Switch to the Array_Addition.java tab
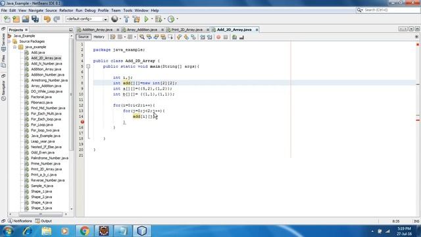Image resolution: width=421 pixels, height=237 pixels. point(142,30)
